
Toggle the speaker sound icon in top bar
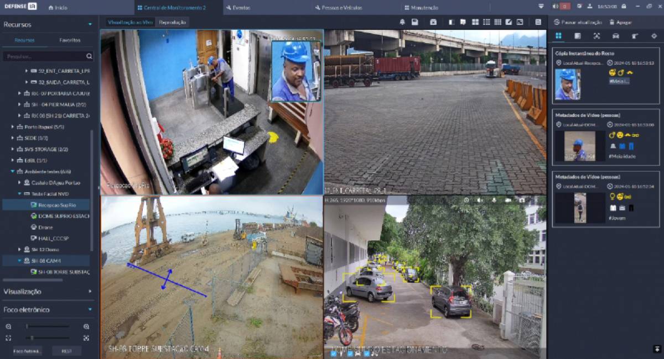click(555, 7)
